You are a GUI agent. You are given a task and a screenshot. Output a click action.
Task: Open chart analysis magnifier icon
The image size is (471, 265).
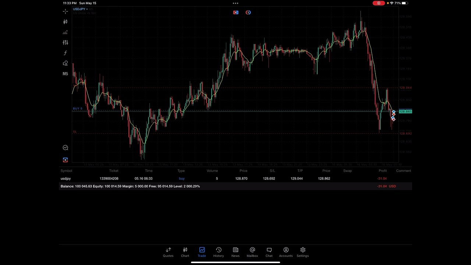(x=65, y=148)
